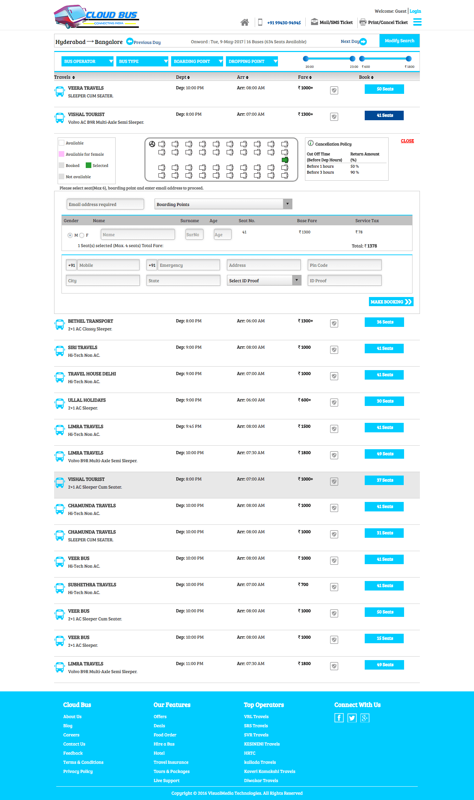Screen dimensions: 474x800
Task: Click the Mobile number input field
Action: click(108, 265)
